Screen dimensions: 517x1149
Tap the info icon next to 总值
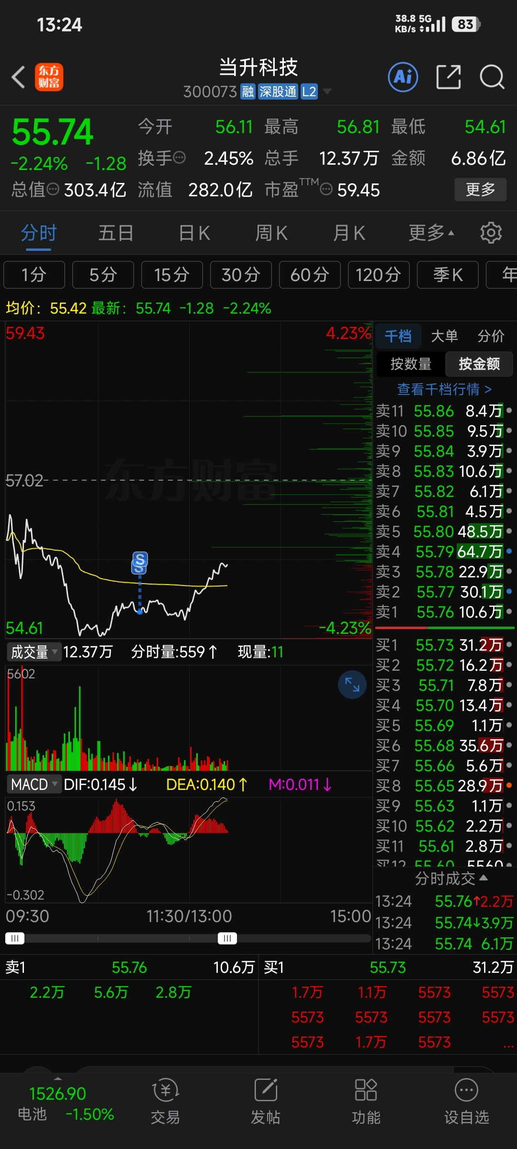(x=53, y=190)
